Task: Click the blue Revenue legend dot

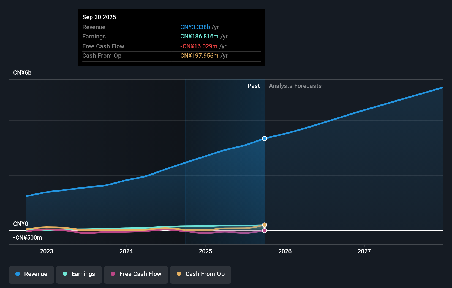Action: 18,274
